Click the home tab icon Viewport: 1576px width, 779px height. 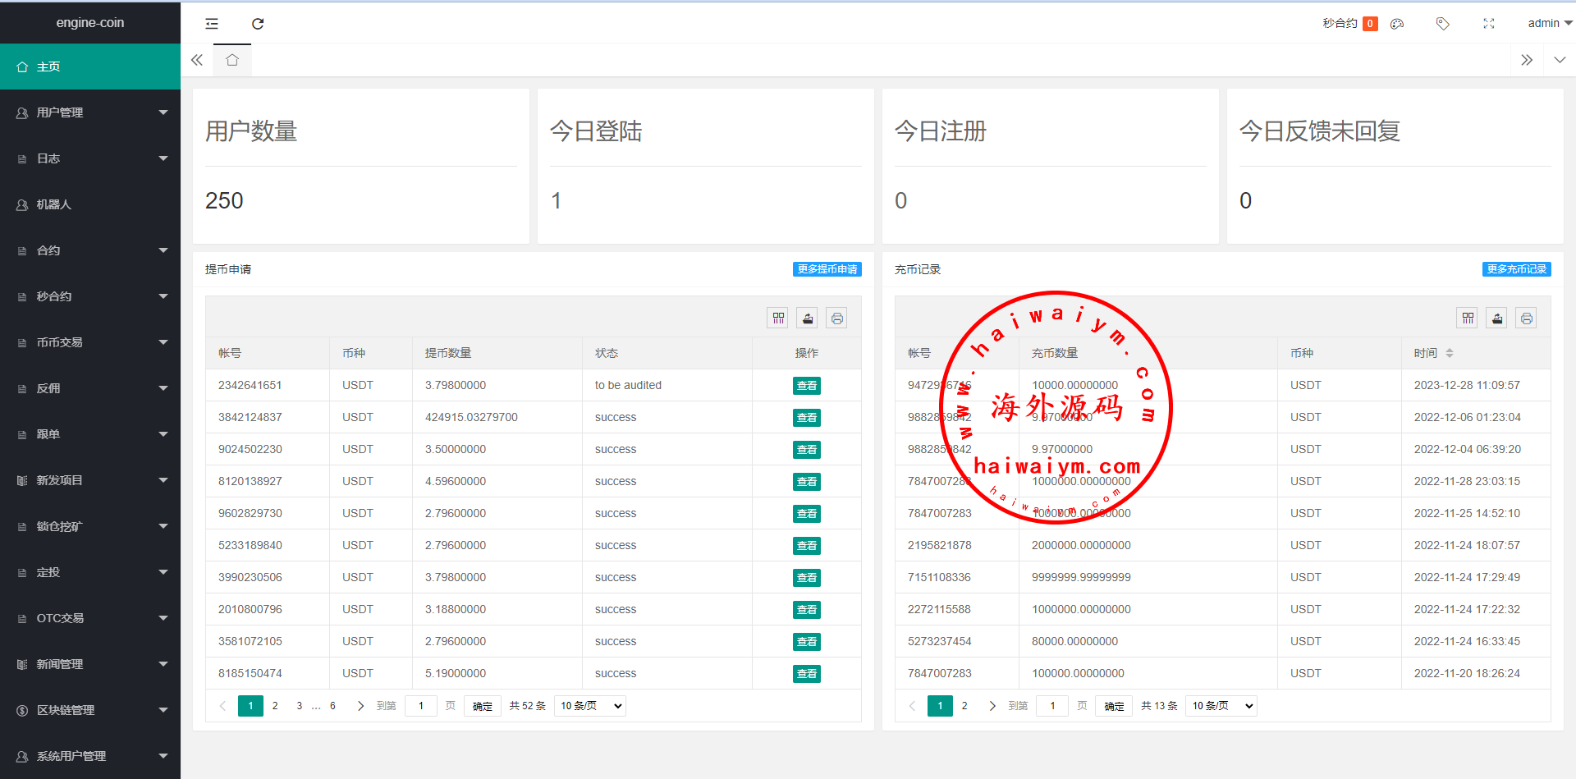click(232, 60)
